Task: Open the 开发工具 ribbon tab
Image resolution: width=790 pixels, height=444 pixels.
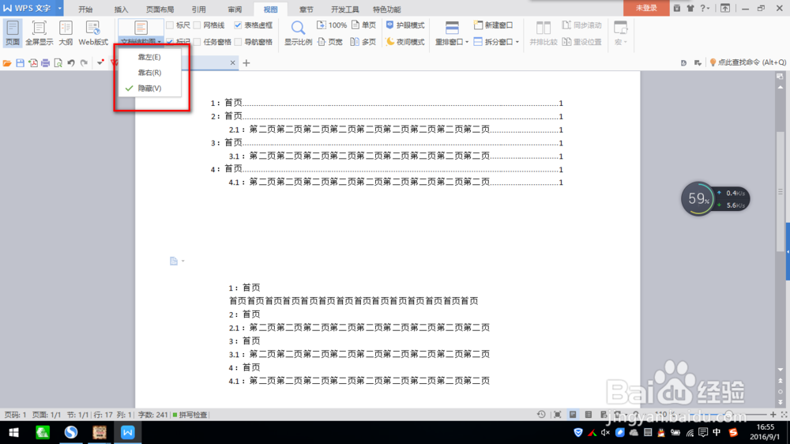Action: pyautogui.click(x=345, y=9)
